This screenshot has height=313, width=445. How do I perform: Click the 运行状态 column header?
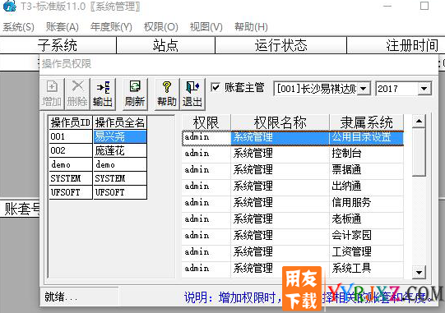point(281,45)
